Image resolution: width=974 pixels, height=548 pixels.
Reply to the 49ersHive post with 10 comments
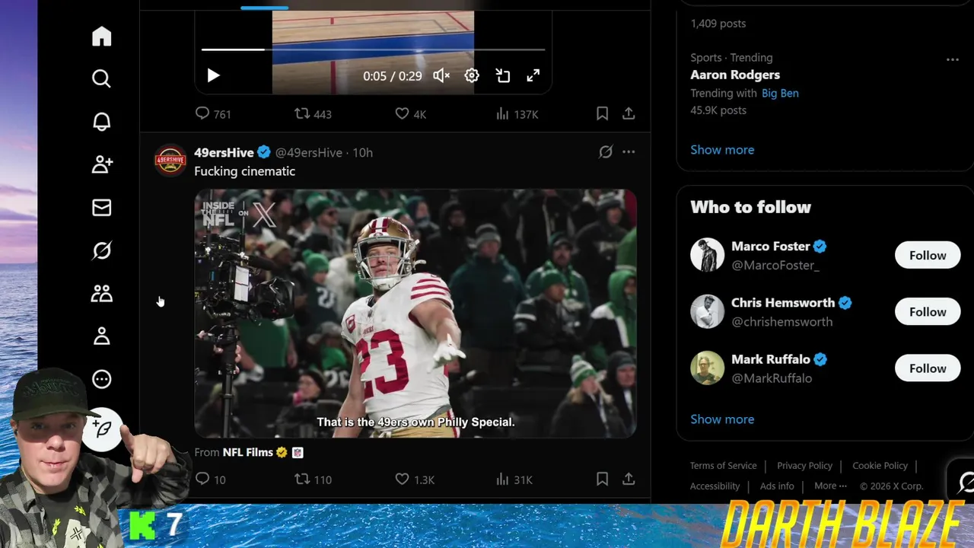[210, 479]
